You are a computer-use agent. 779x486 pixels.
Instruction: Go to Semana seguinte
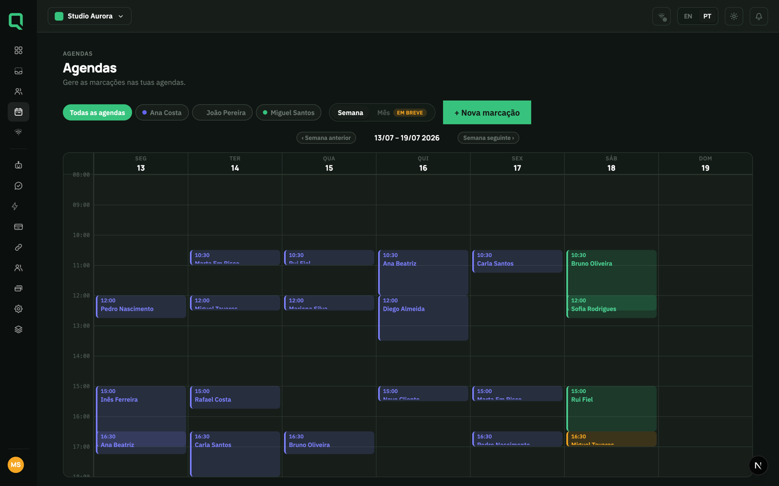(488, 138)
